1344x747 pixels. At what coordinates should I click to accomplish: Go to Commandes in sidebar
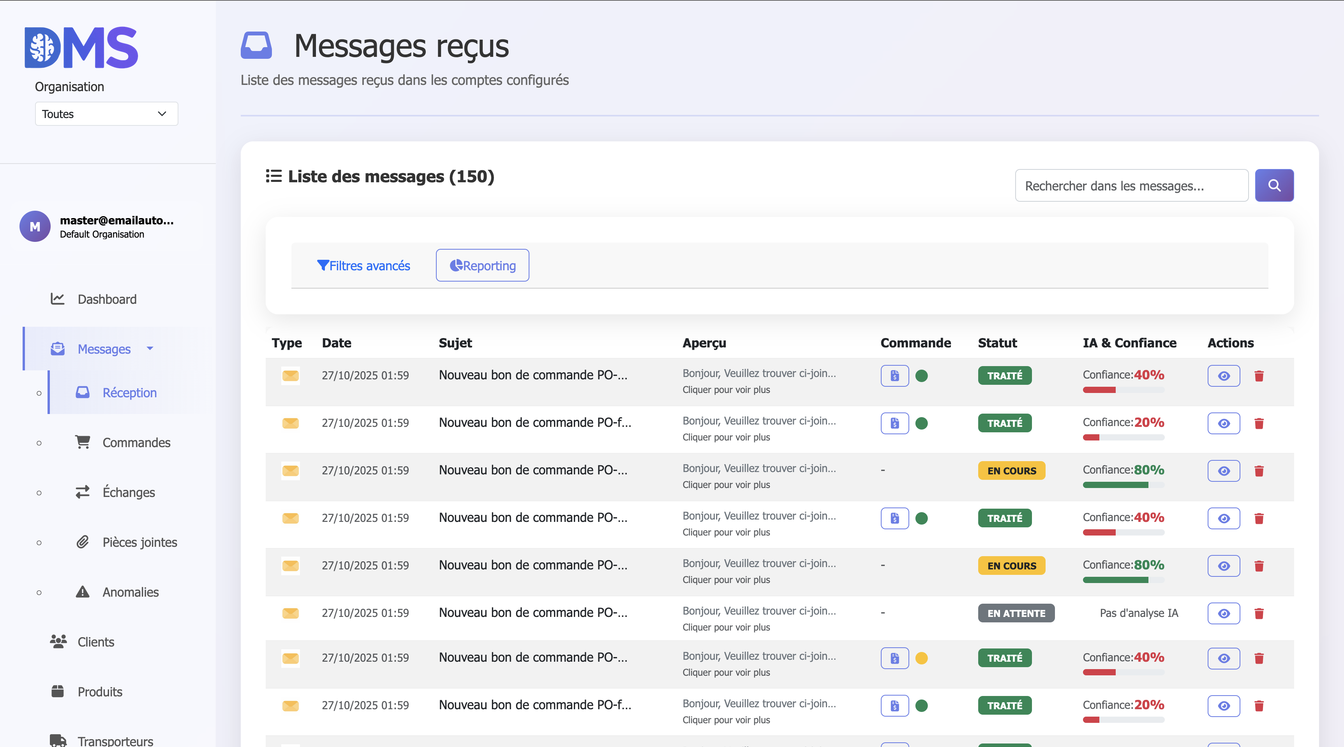[136, 442]
